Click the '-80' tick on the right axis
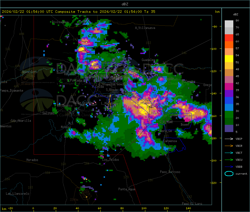 (214, 26)
